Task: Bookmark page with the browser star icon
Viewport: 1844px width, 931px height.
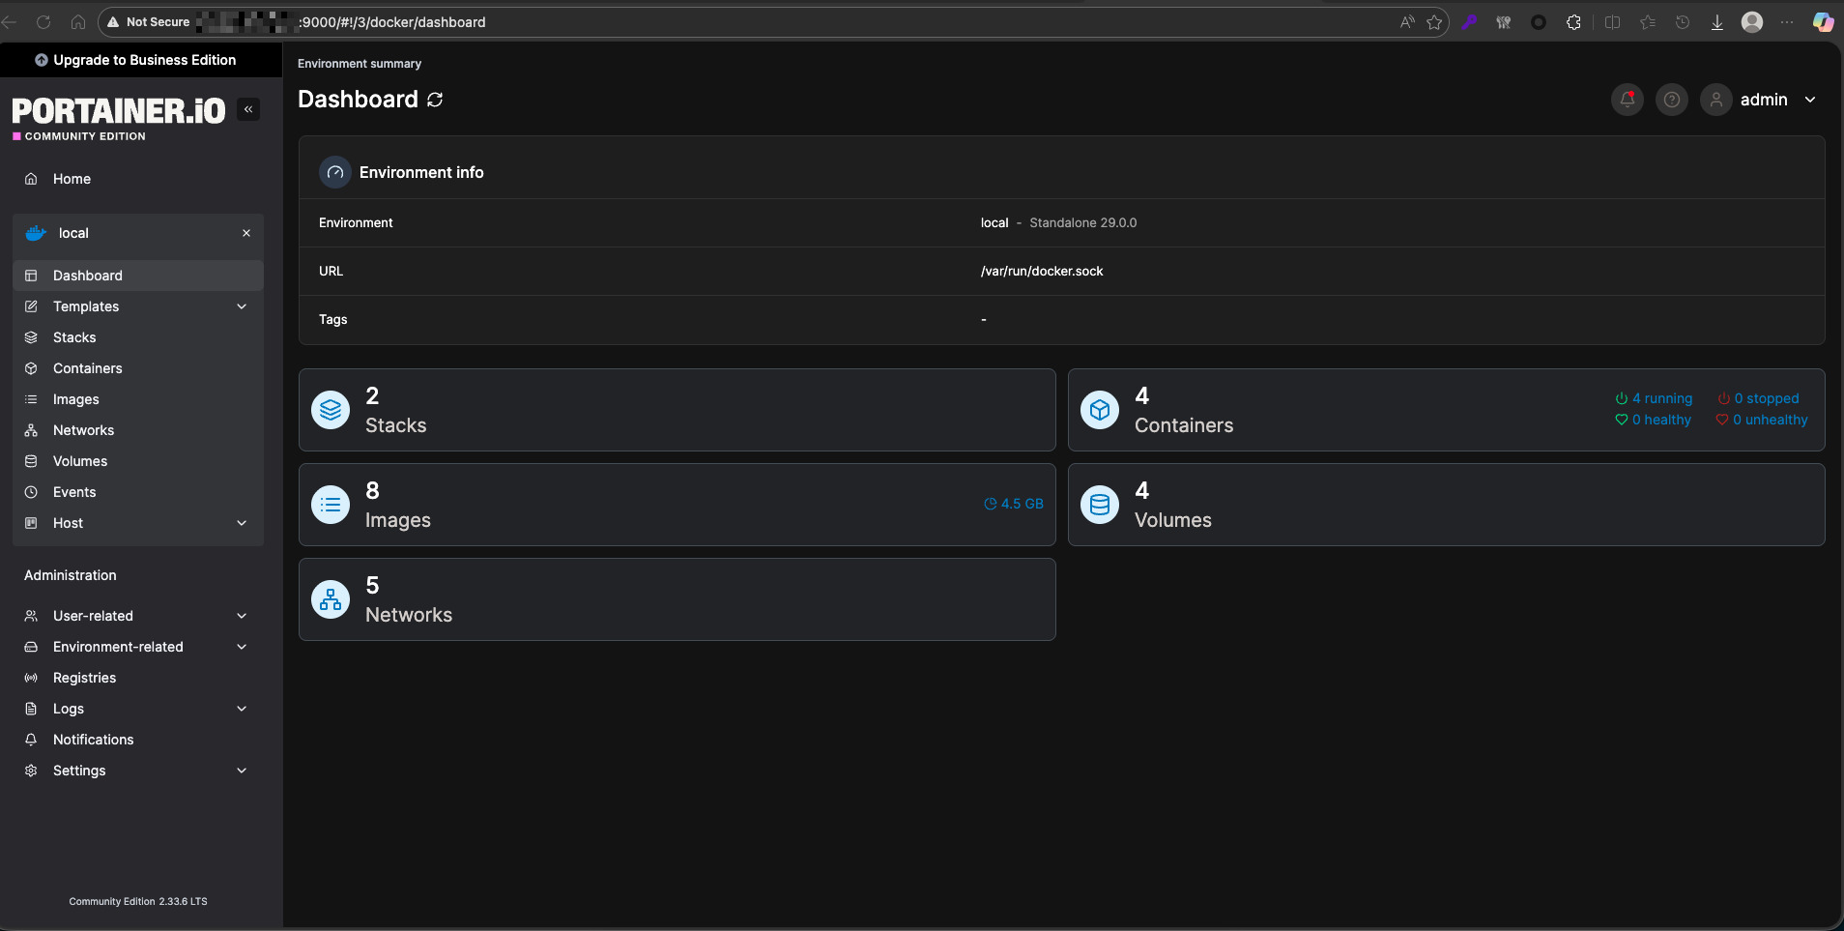Action: pyautogui.click(x=1434, y=22)
